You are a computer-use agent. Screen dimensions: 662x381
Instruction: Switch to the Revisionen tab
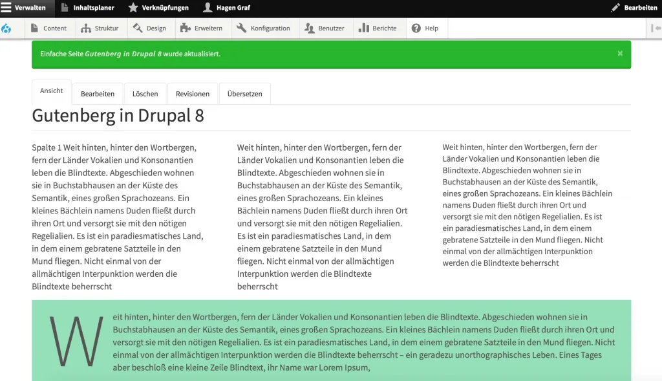coord(193,94)
